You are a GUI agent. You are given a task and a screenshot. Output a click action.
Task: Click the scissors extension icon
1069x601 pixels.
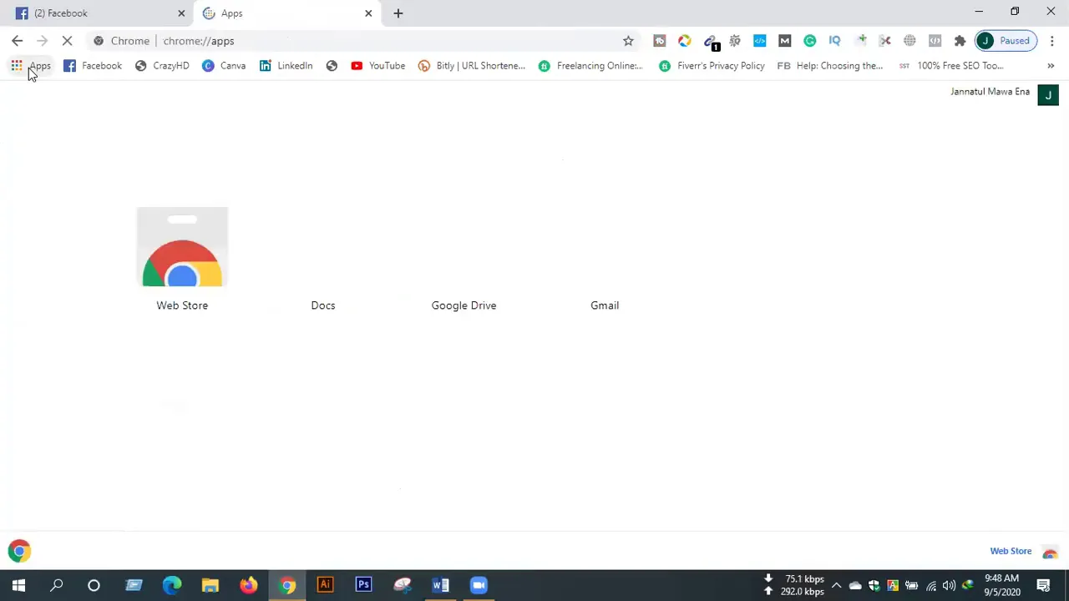885,41
